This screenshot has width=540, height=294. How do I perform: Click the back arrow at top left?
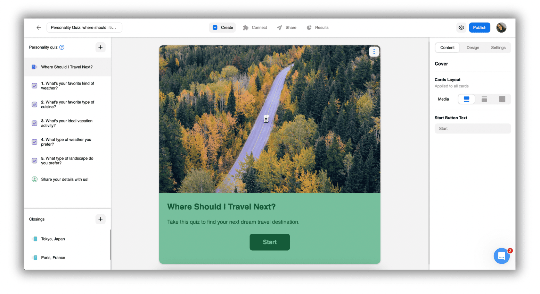click(x=39, y=27)
